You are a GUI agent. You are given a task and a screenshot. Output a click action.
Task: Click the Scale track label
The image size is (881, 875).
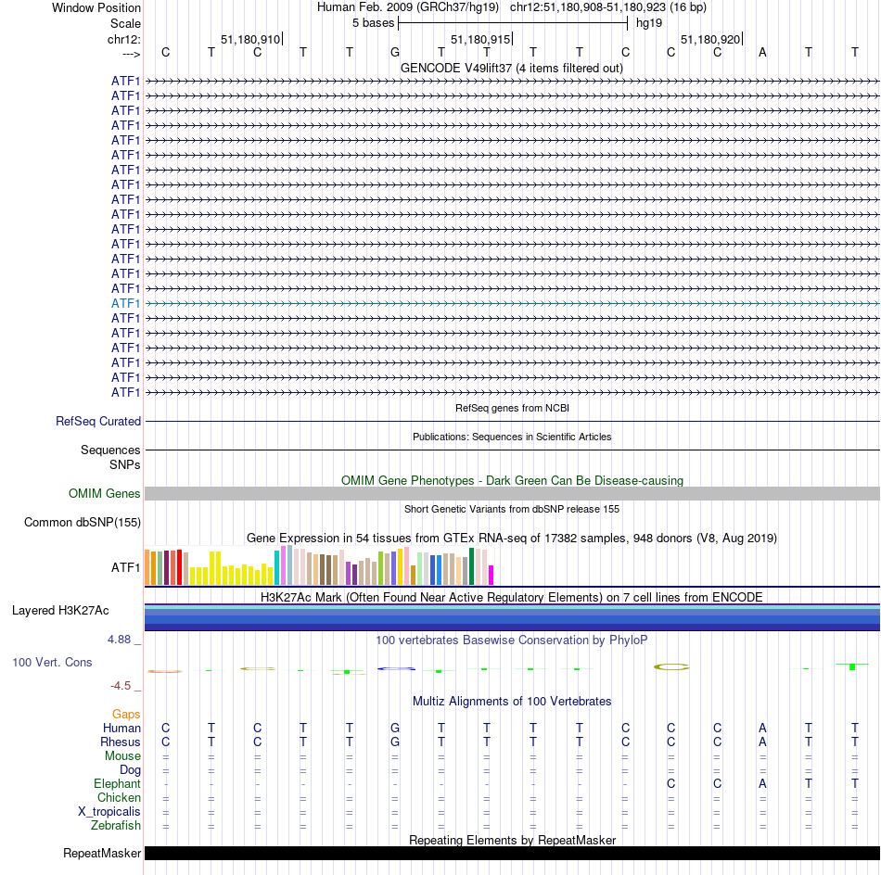pyautogui.click(x=125, y=23)
